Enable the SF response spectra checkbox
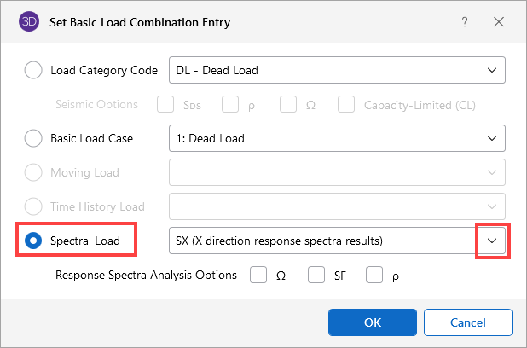 316,275
